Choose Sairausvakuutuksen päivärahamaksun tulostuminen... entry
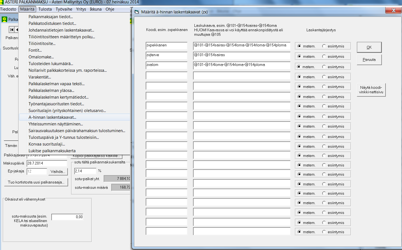The image size is (402, 250). coord(75,131)
